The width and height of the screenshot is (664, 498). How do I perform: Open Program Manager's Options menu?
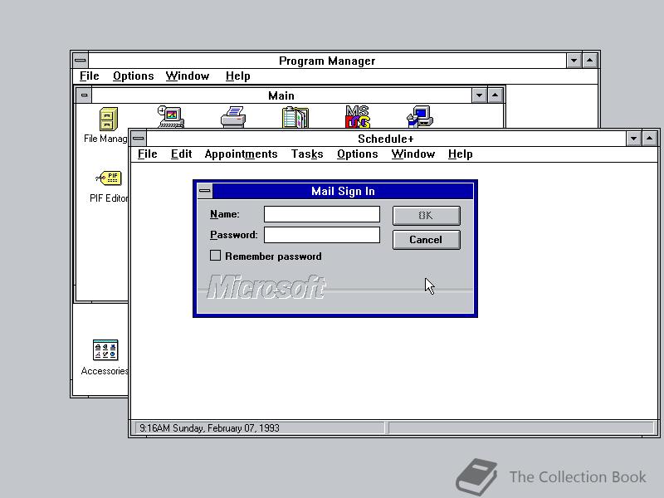point(134,76)
